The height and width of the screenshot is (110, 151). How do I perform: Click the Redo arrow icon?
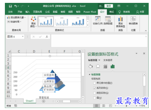(x=22, y=6)
